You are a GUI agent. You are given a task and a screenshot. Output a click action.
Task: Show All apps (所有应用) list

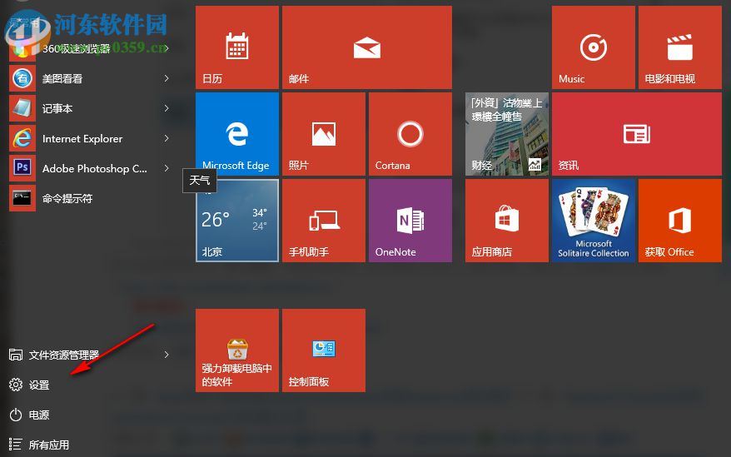(x=48, y=445)
